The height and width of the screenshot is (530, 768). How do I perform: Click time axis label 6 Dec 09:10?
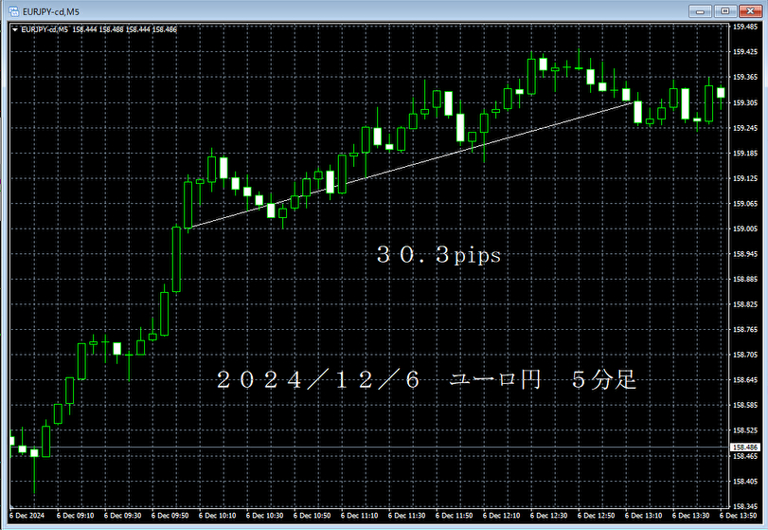pyautogui.click(x=76, y=515)
